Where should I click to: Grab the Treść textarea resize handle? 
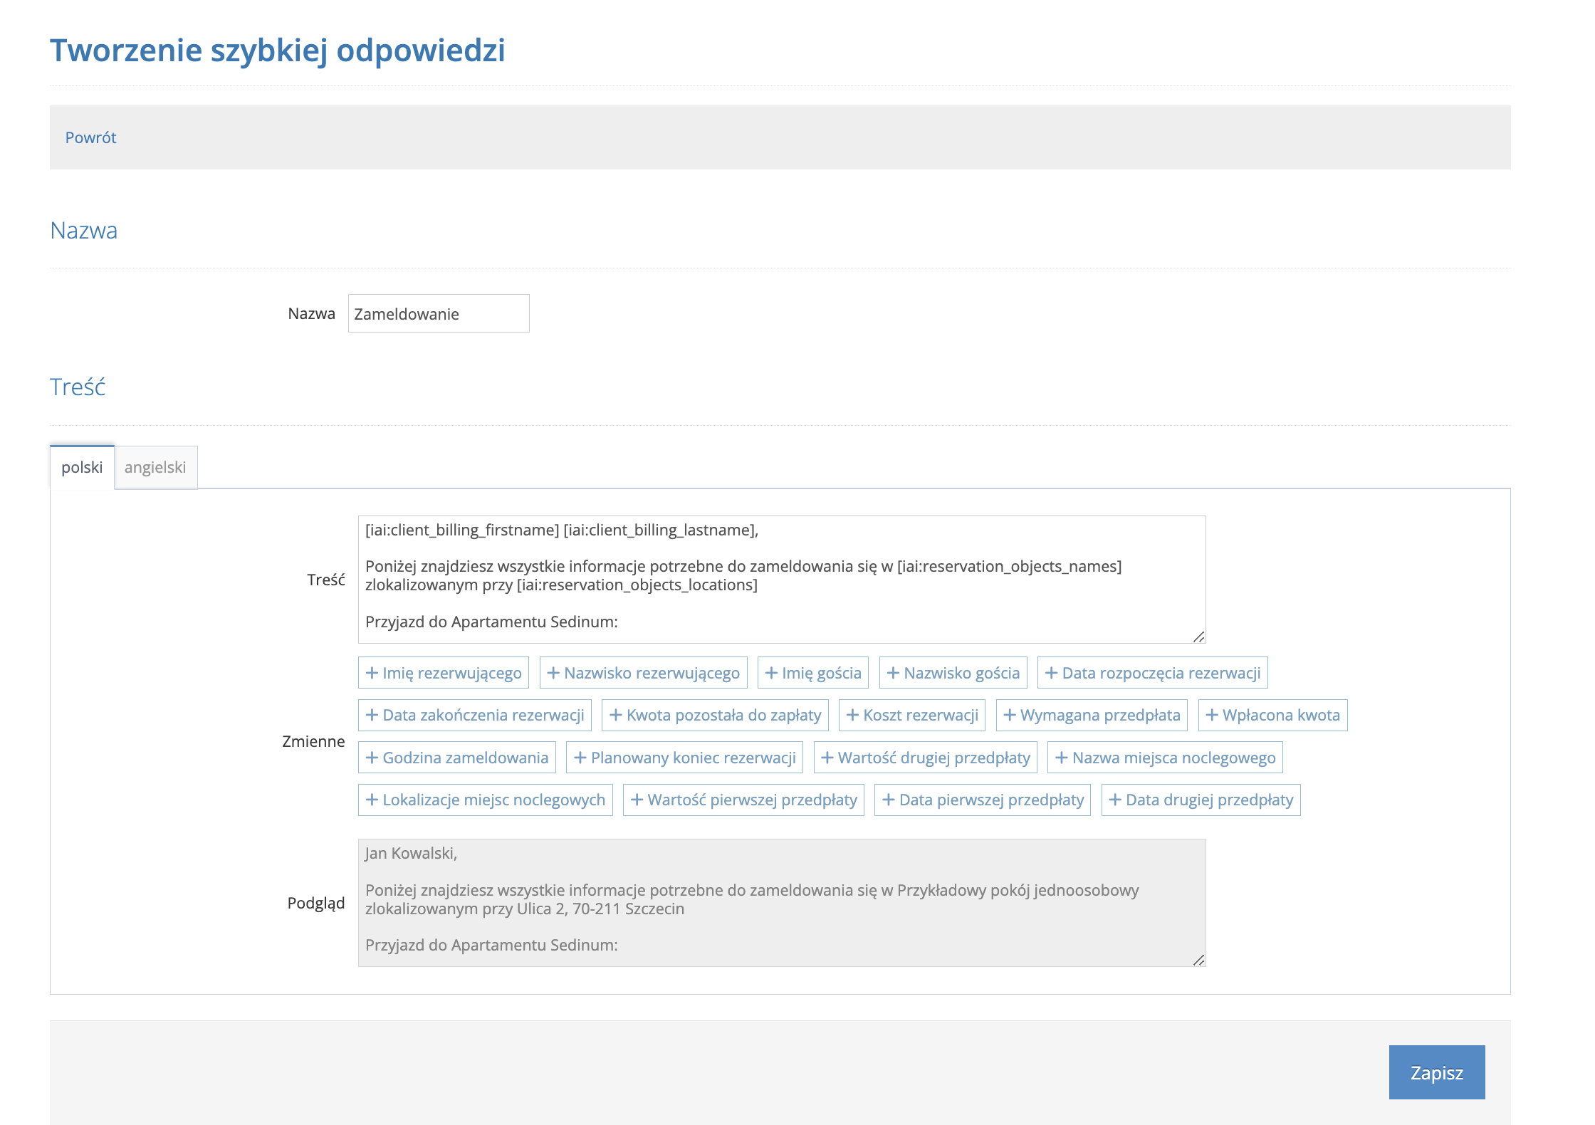[1198, 637]
